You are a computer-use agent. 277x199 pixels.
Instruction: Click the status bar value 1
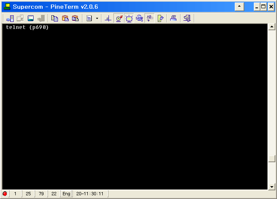pos(15,194)
